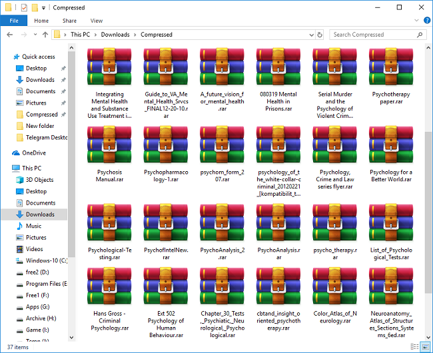Click 080319 Mental Health in Prisons.rar

pyautogui.click(x=278, y=80)
